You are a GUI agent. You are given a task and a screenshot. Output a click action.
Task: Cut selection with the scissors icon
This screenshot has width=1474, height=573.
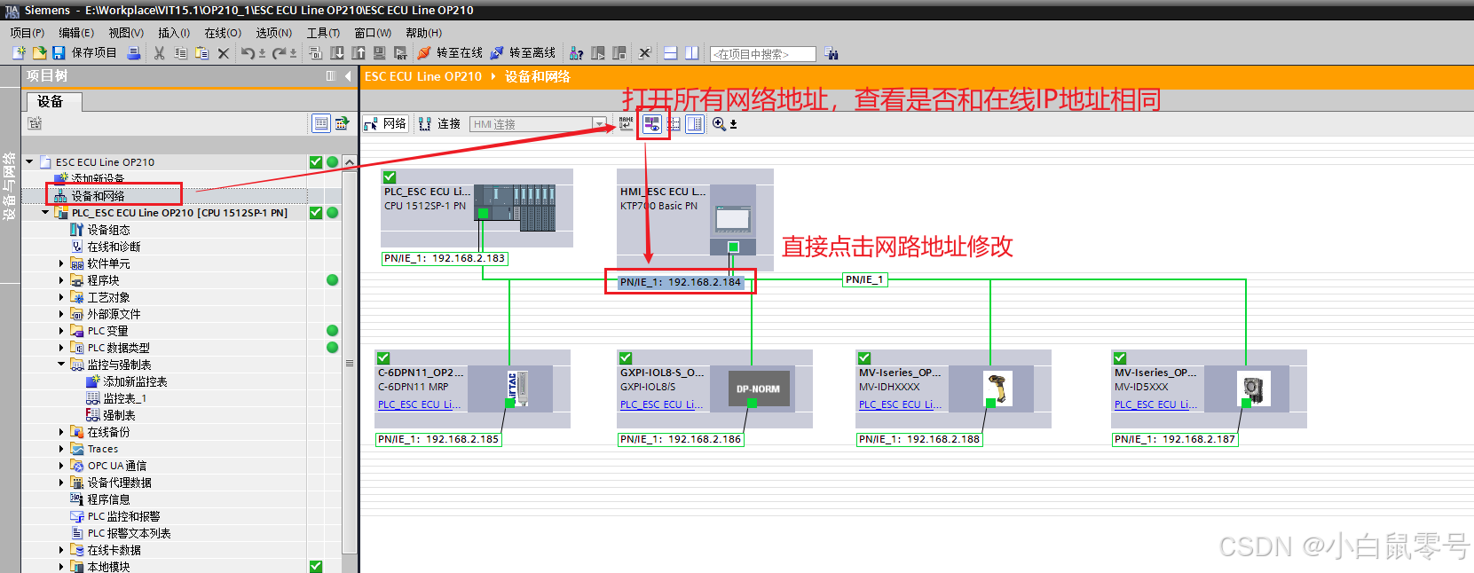click(x=159, y=53)
